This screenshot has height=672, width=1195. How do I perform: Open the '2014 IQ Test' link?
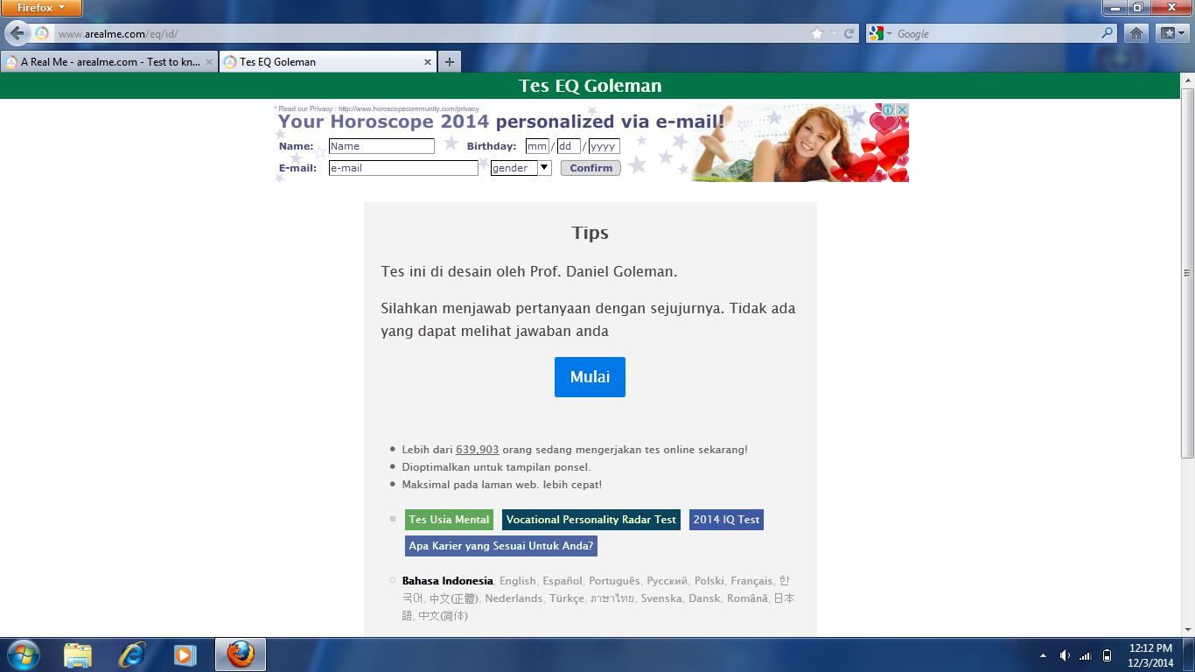point(726,520)
